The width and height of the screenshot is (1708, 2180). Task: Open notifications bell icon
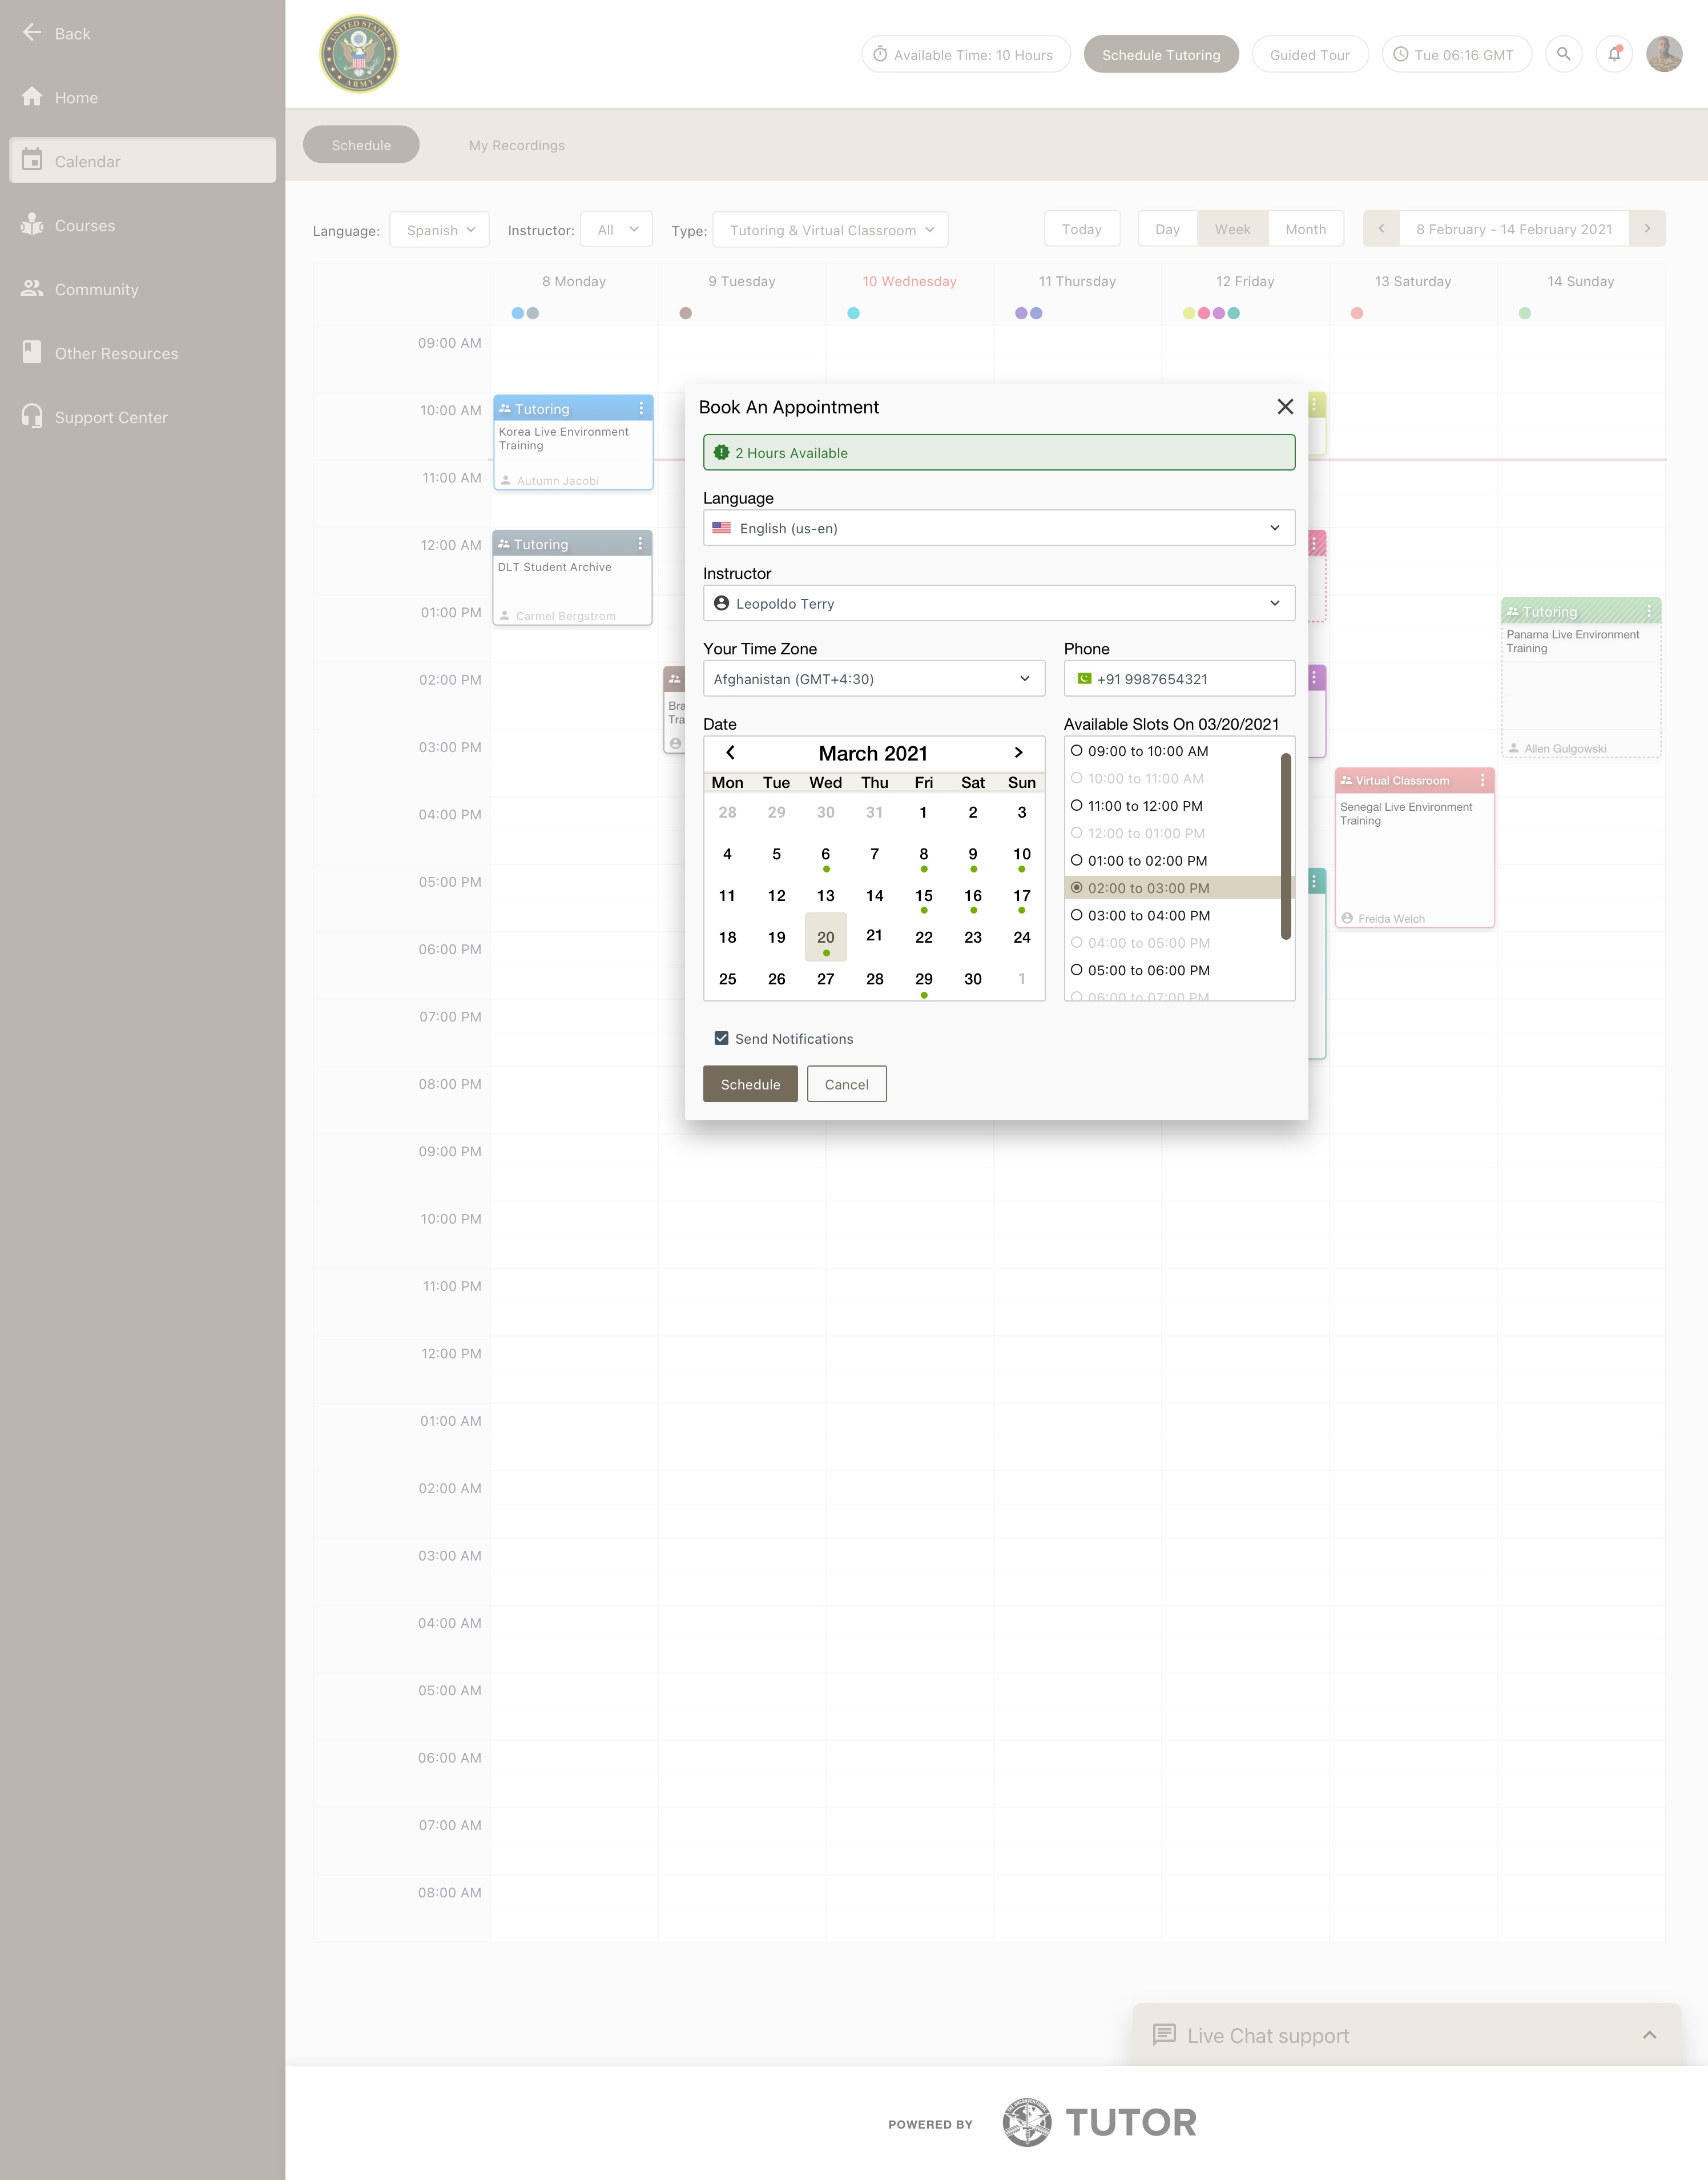(1614, 54)
